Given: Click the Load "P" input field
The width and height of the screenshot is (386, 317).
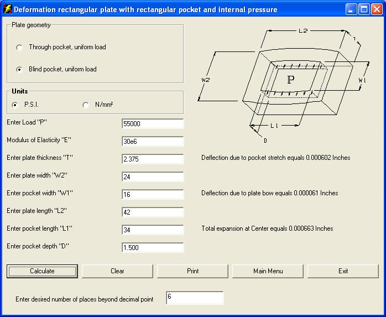Looking at the screenshot, I should tap(153, 124).
